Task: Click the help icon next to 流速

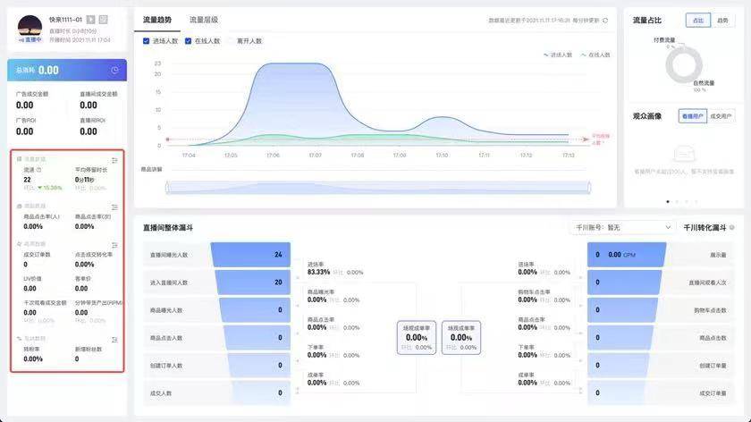Action: coord(39,169)
